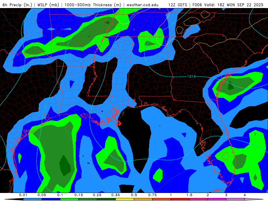The width and height of the screenshot is (268, 201).
Task: Pick the red legend swatch
Action: [180, 199]
